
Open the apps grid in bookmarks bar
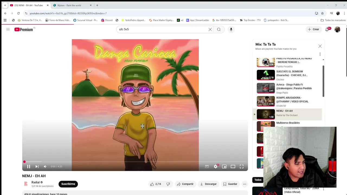point(5,20)
